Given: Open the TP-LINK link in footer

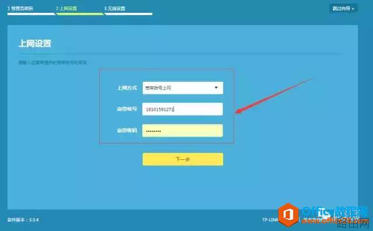Looking at the screenshot, I should click(270, 219).
